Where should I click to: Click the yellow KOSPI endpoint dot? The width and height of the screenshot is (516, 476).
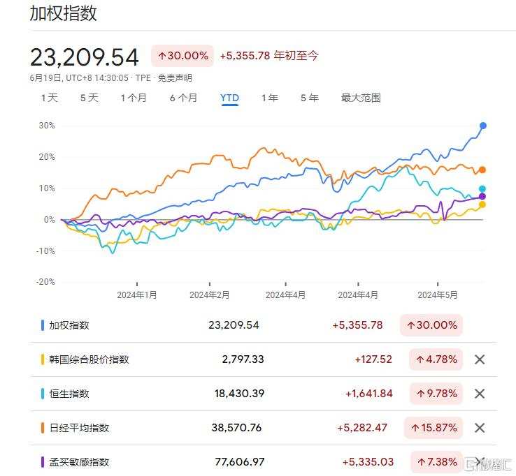pyautogui.click(x=482, y=204)
